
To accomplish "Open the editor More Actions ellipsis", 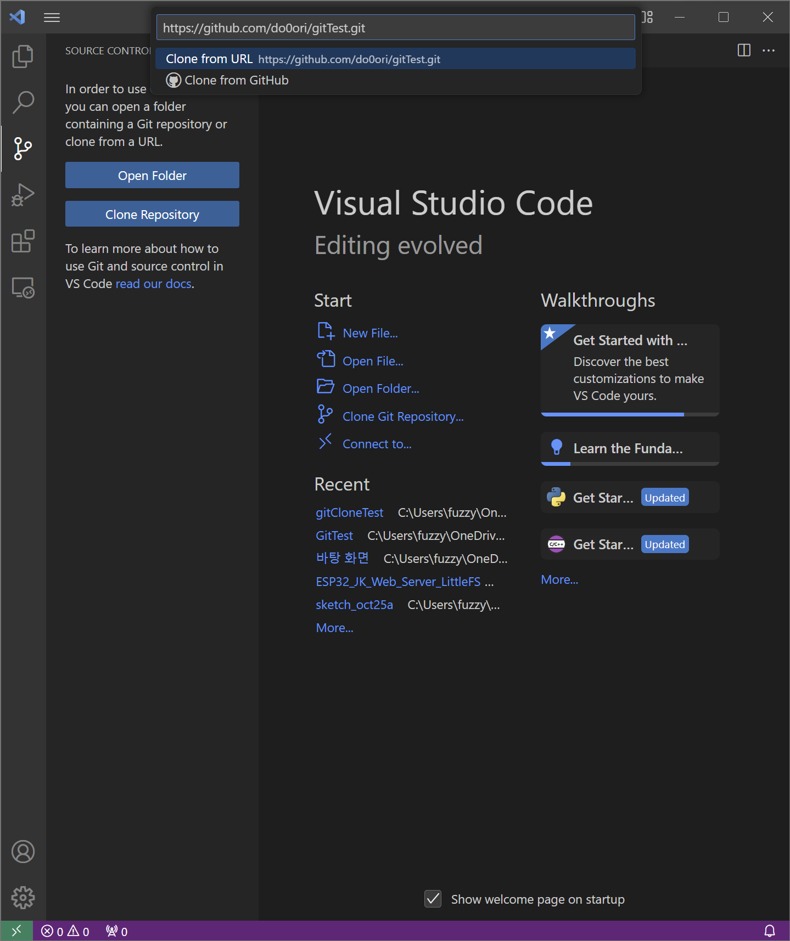I will tap(769, 50).
